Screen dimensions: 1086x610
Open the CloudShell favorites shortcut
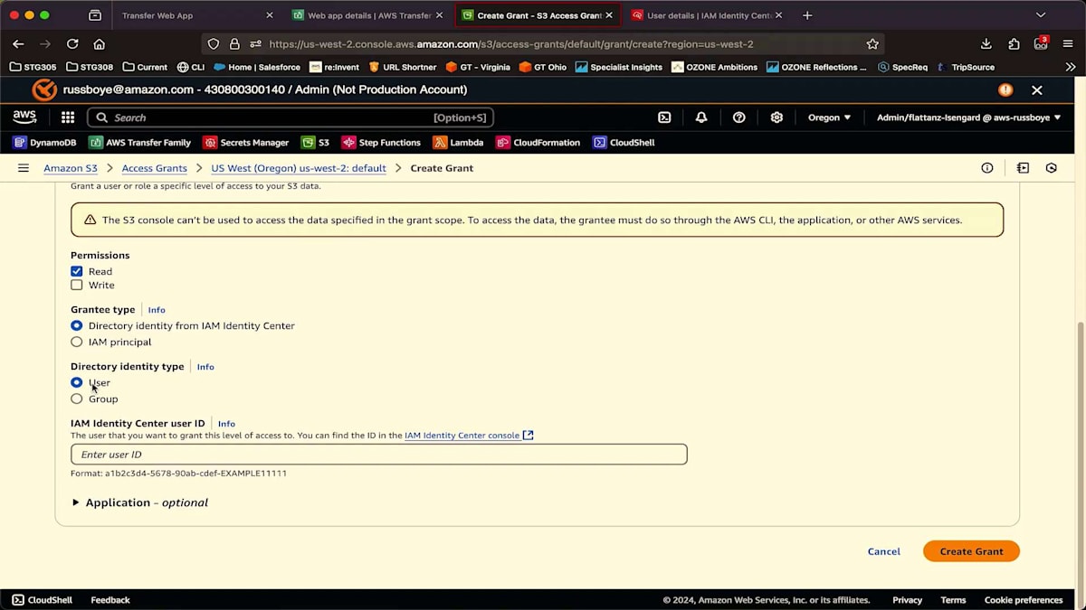pyautogui.click(x=624, y=143)
